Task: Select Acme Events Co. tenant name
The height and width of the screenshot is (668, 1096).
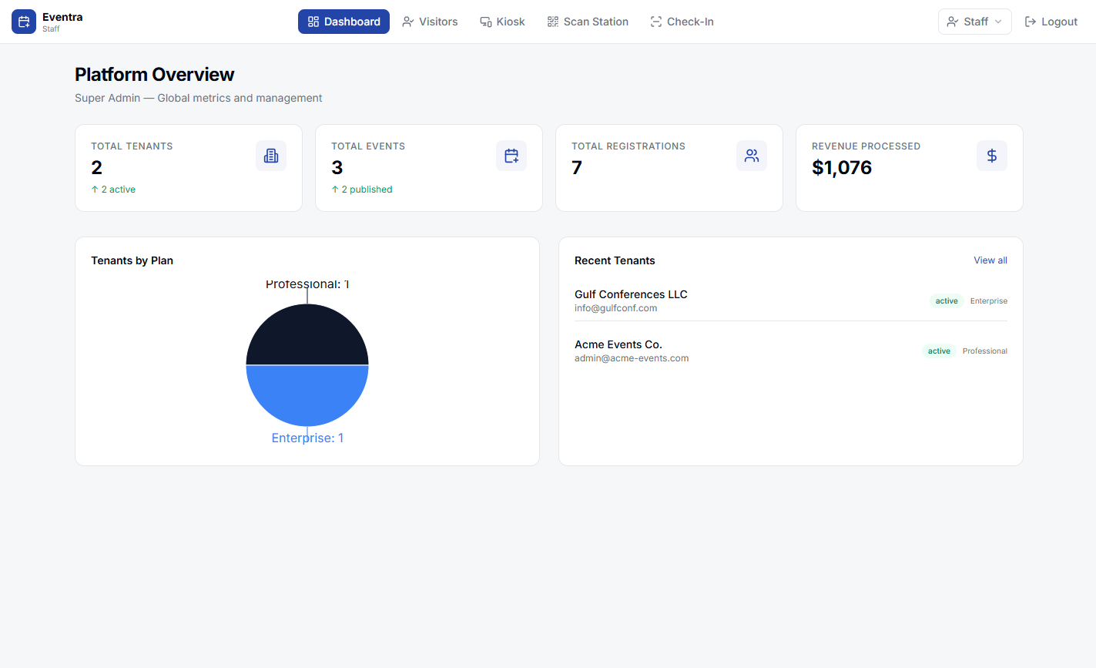Action: click(x=618, y=344)
